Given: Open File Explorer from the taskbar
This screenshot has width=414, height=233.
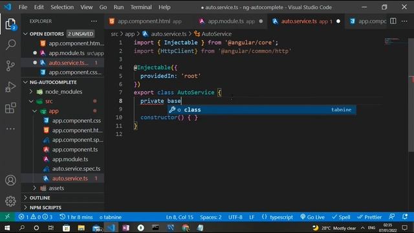Looking at the screenshot, I should pos(81,228).
